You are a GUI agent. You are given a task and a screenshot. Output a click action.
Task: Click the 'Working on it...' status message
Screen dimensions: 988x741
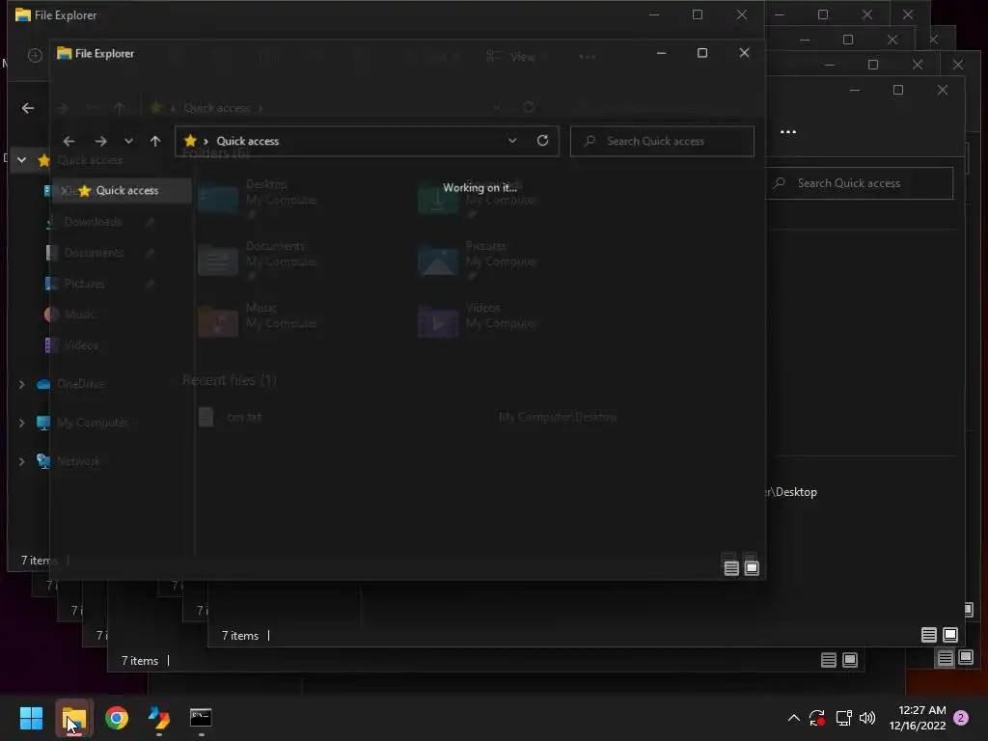pos(480,188)
